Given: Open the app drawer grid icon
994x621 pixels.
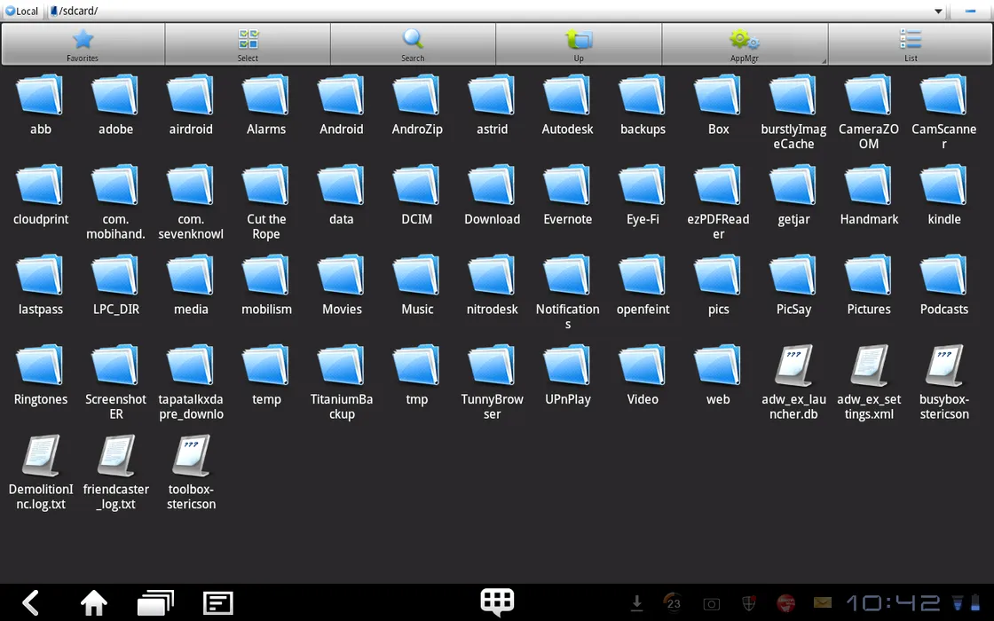Looking at the screenshot, I should pyautogui.click(x=497, y=601).
